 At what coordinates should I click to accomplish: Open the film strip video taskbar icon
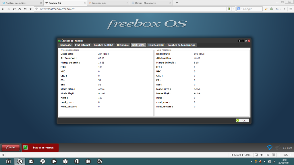(x=31, y=161)
